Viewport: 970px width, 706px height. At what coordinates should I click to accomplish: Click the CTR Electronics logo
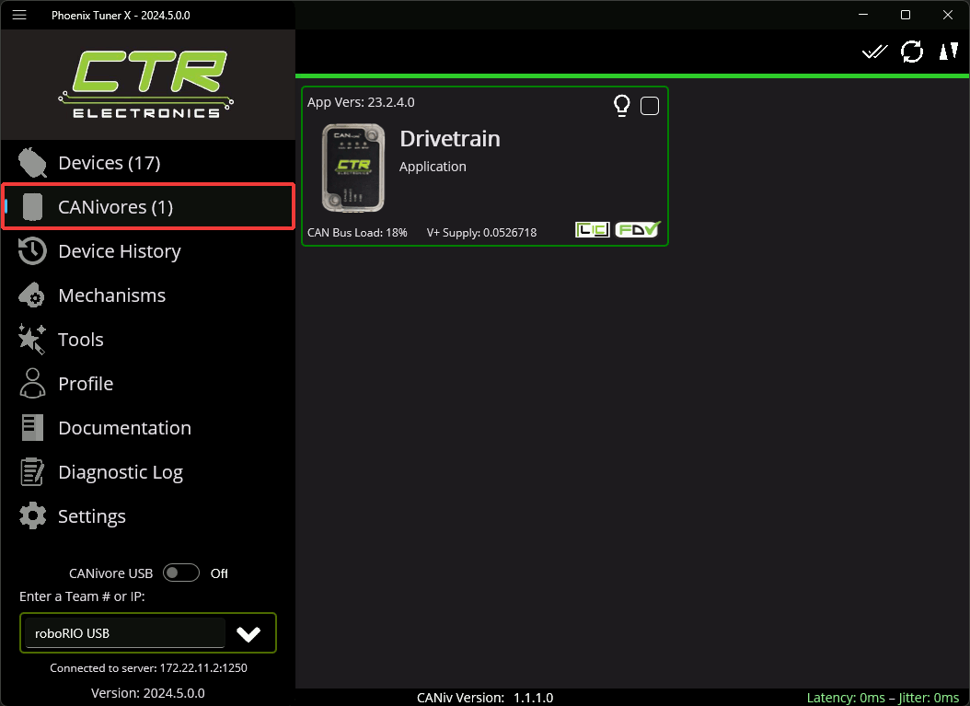pyautogui.click(x=146, y=85)
